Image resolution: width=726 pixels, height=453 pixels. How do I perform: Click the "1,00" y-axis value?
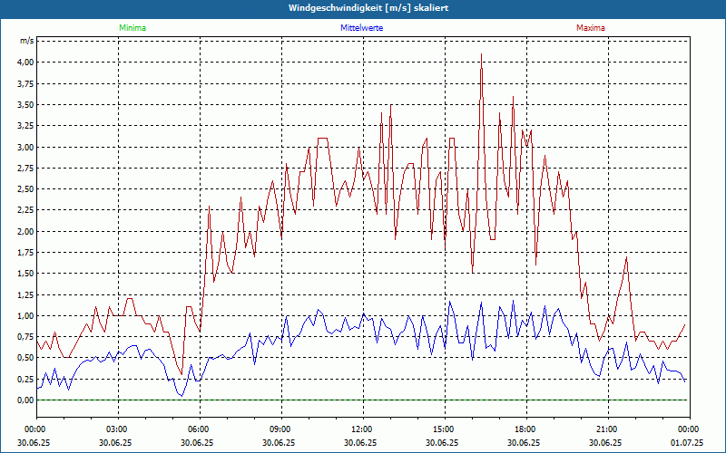click(x=25, y=315)
